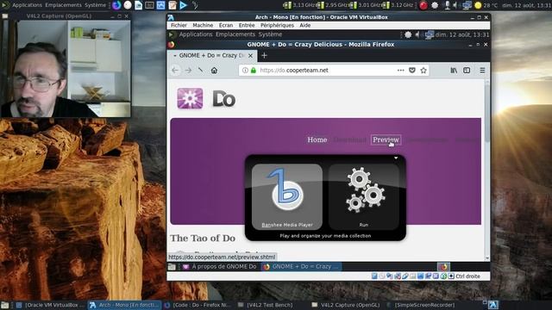Select the Run action gears pane

click(364, 196)
